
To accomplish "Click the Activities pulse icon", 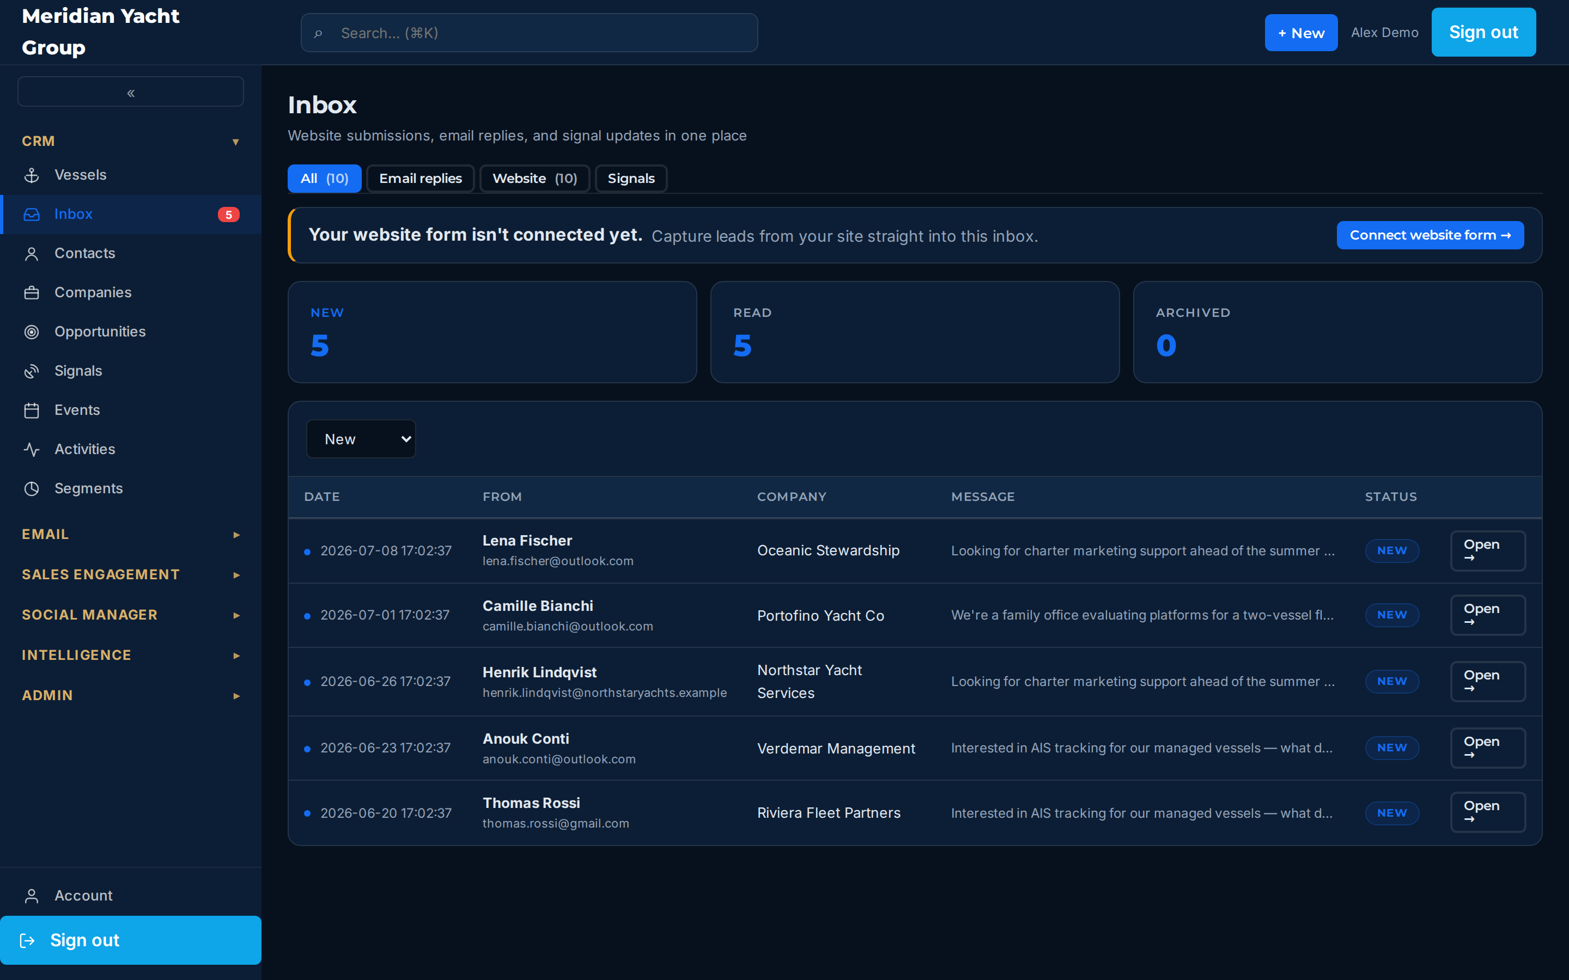I will [31, 450].
